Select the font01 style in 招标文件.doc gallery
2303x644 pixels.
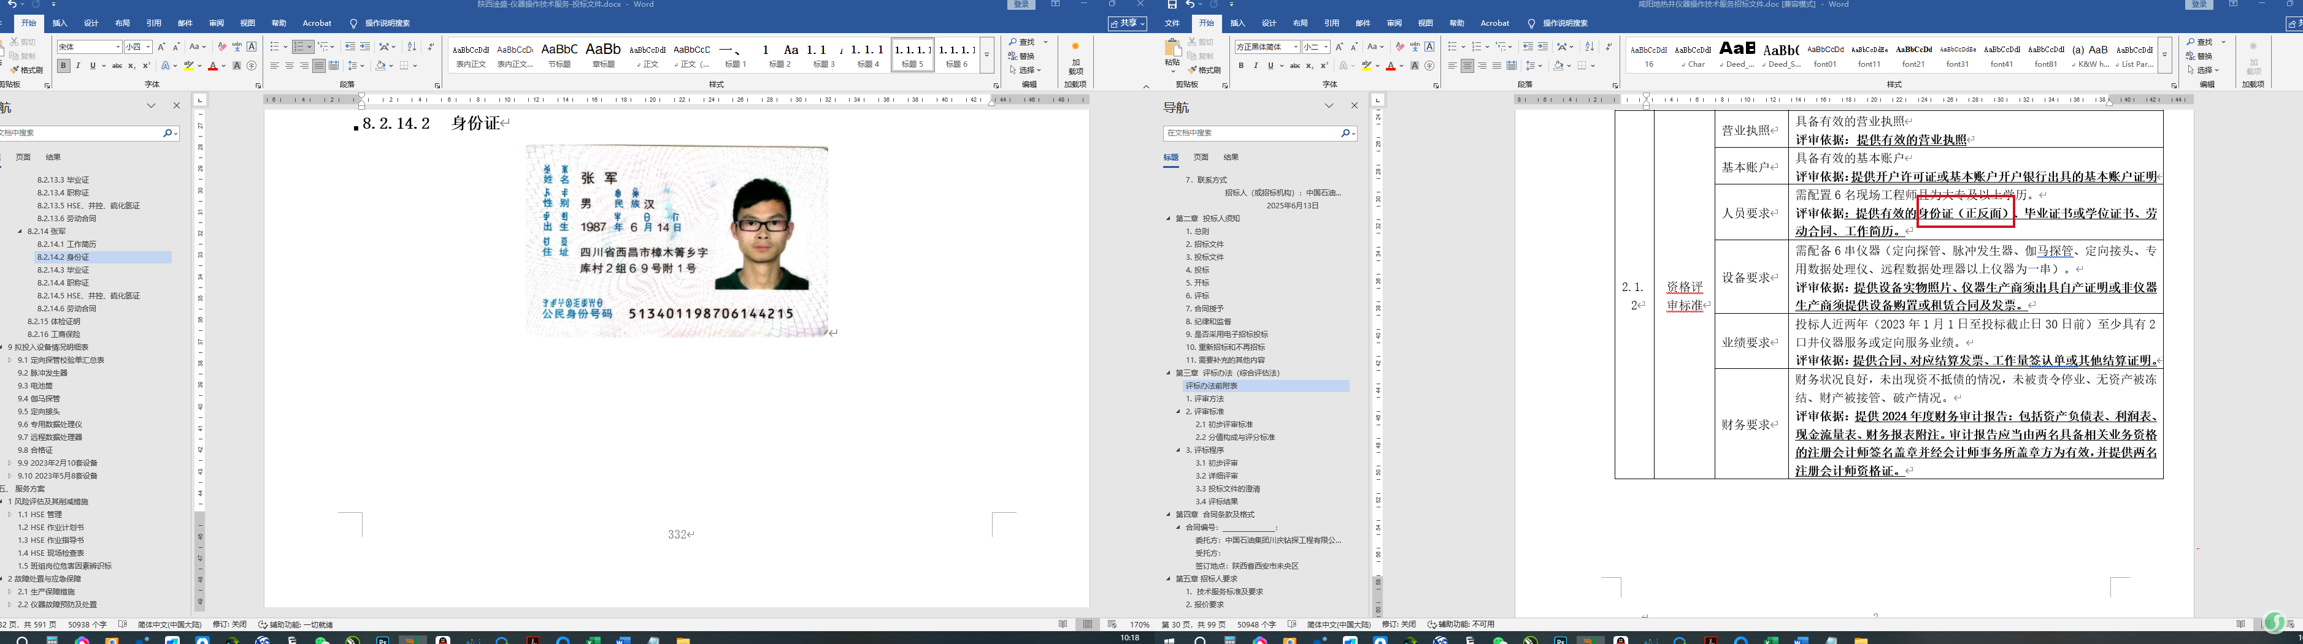[1824, 55]
